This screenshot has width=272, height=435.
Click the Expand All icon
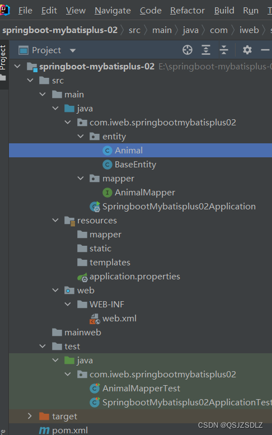tap(206, 50)
